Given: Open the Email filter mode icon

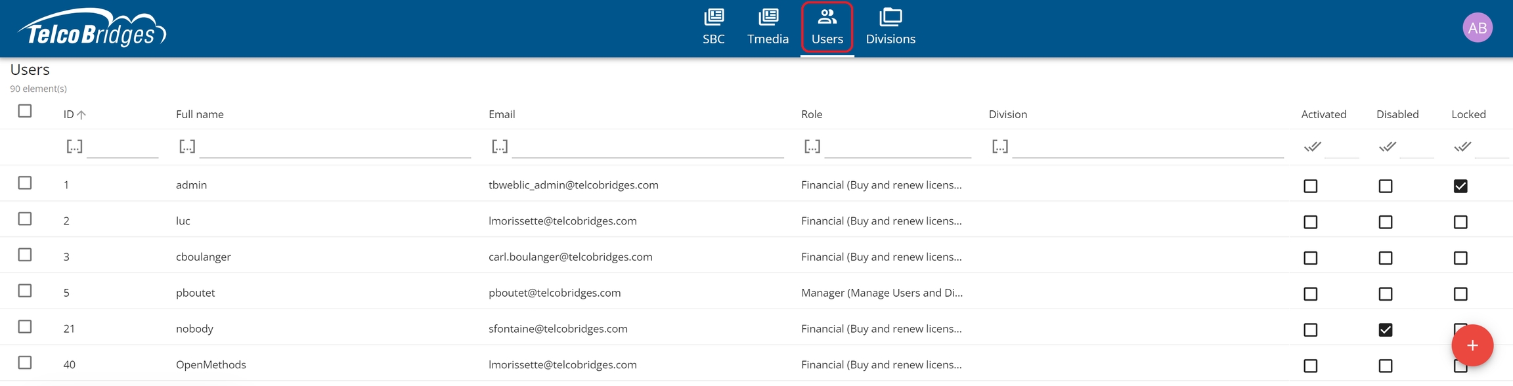Looking at the screenshot, I should (500, 146).
